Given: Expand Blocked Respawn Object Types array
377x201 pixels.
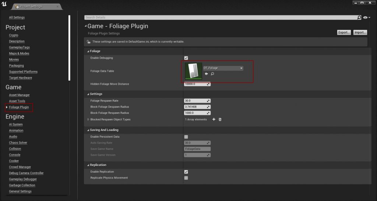Looking at the screenshot, I should click(x=88, y=119).
